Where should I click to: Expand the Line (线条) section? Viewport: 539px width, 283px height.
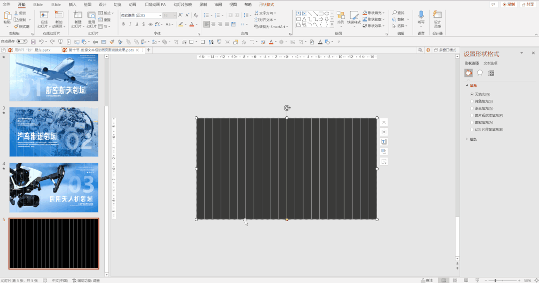pos(467,139)
